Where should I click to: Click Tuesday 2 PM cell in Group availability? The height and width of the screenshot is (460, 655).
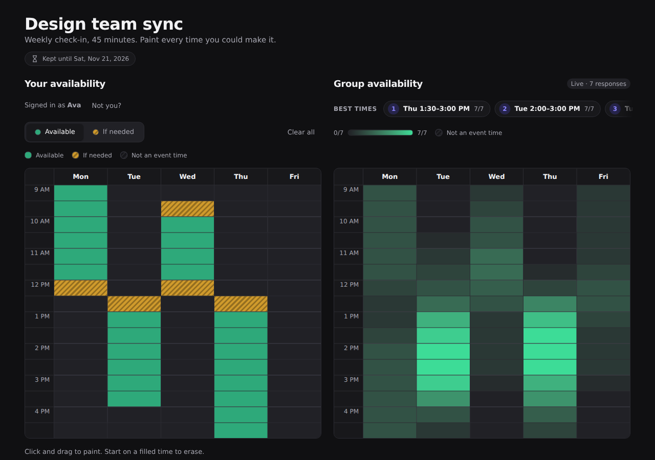click(443, 351)
